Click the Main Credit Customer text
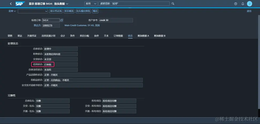Viewport: 260px width, 124px height. 82,25
